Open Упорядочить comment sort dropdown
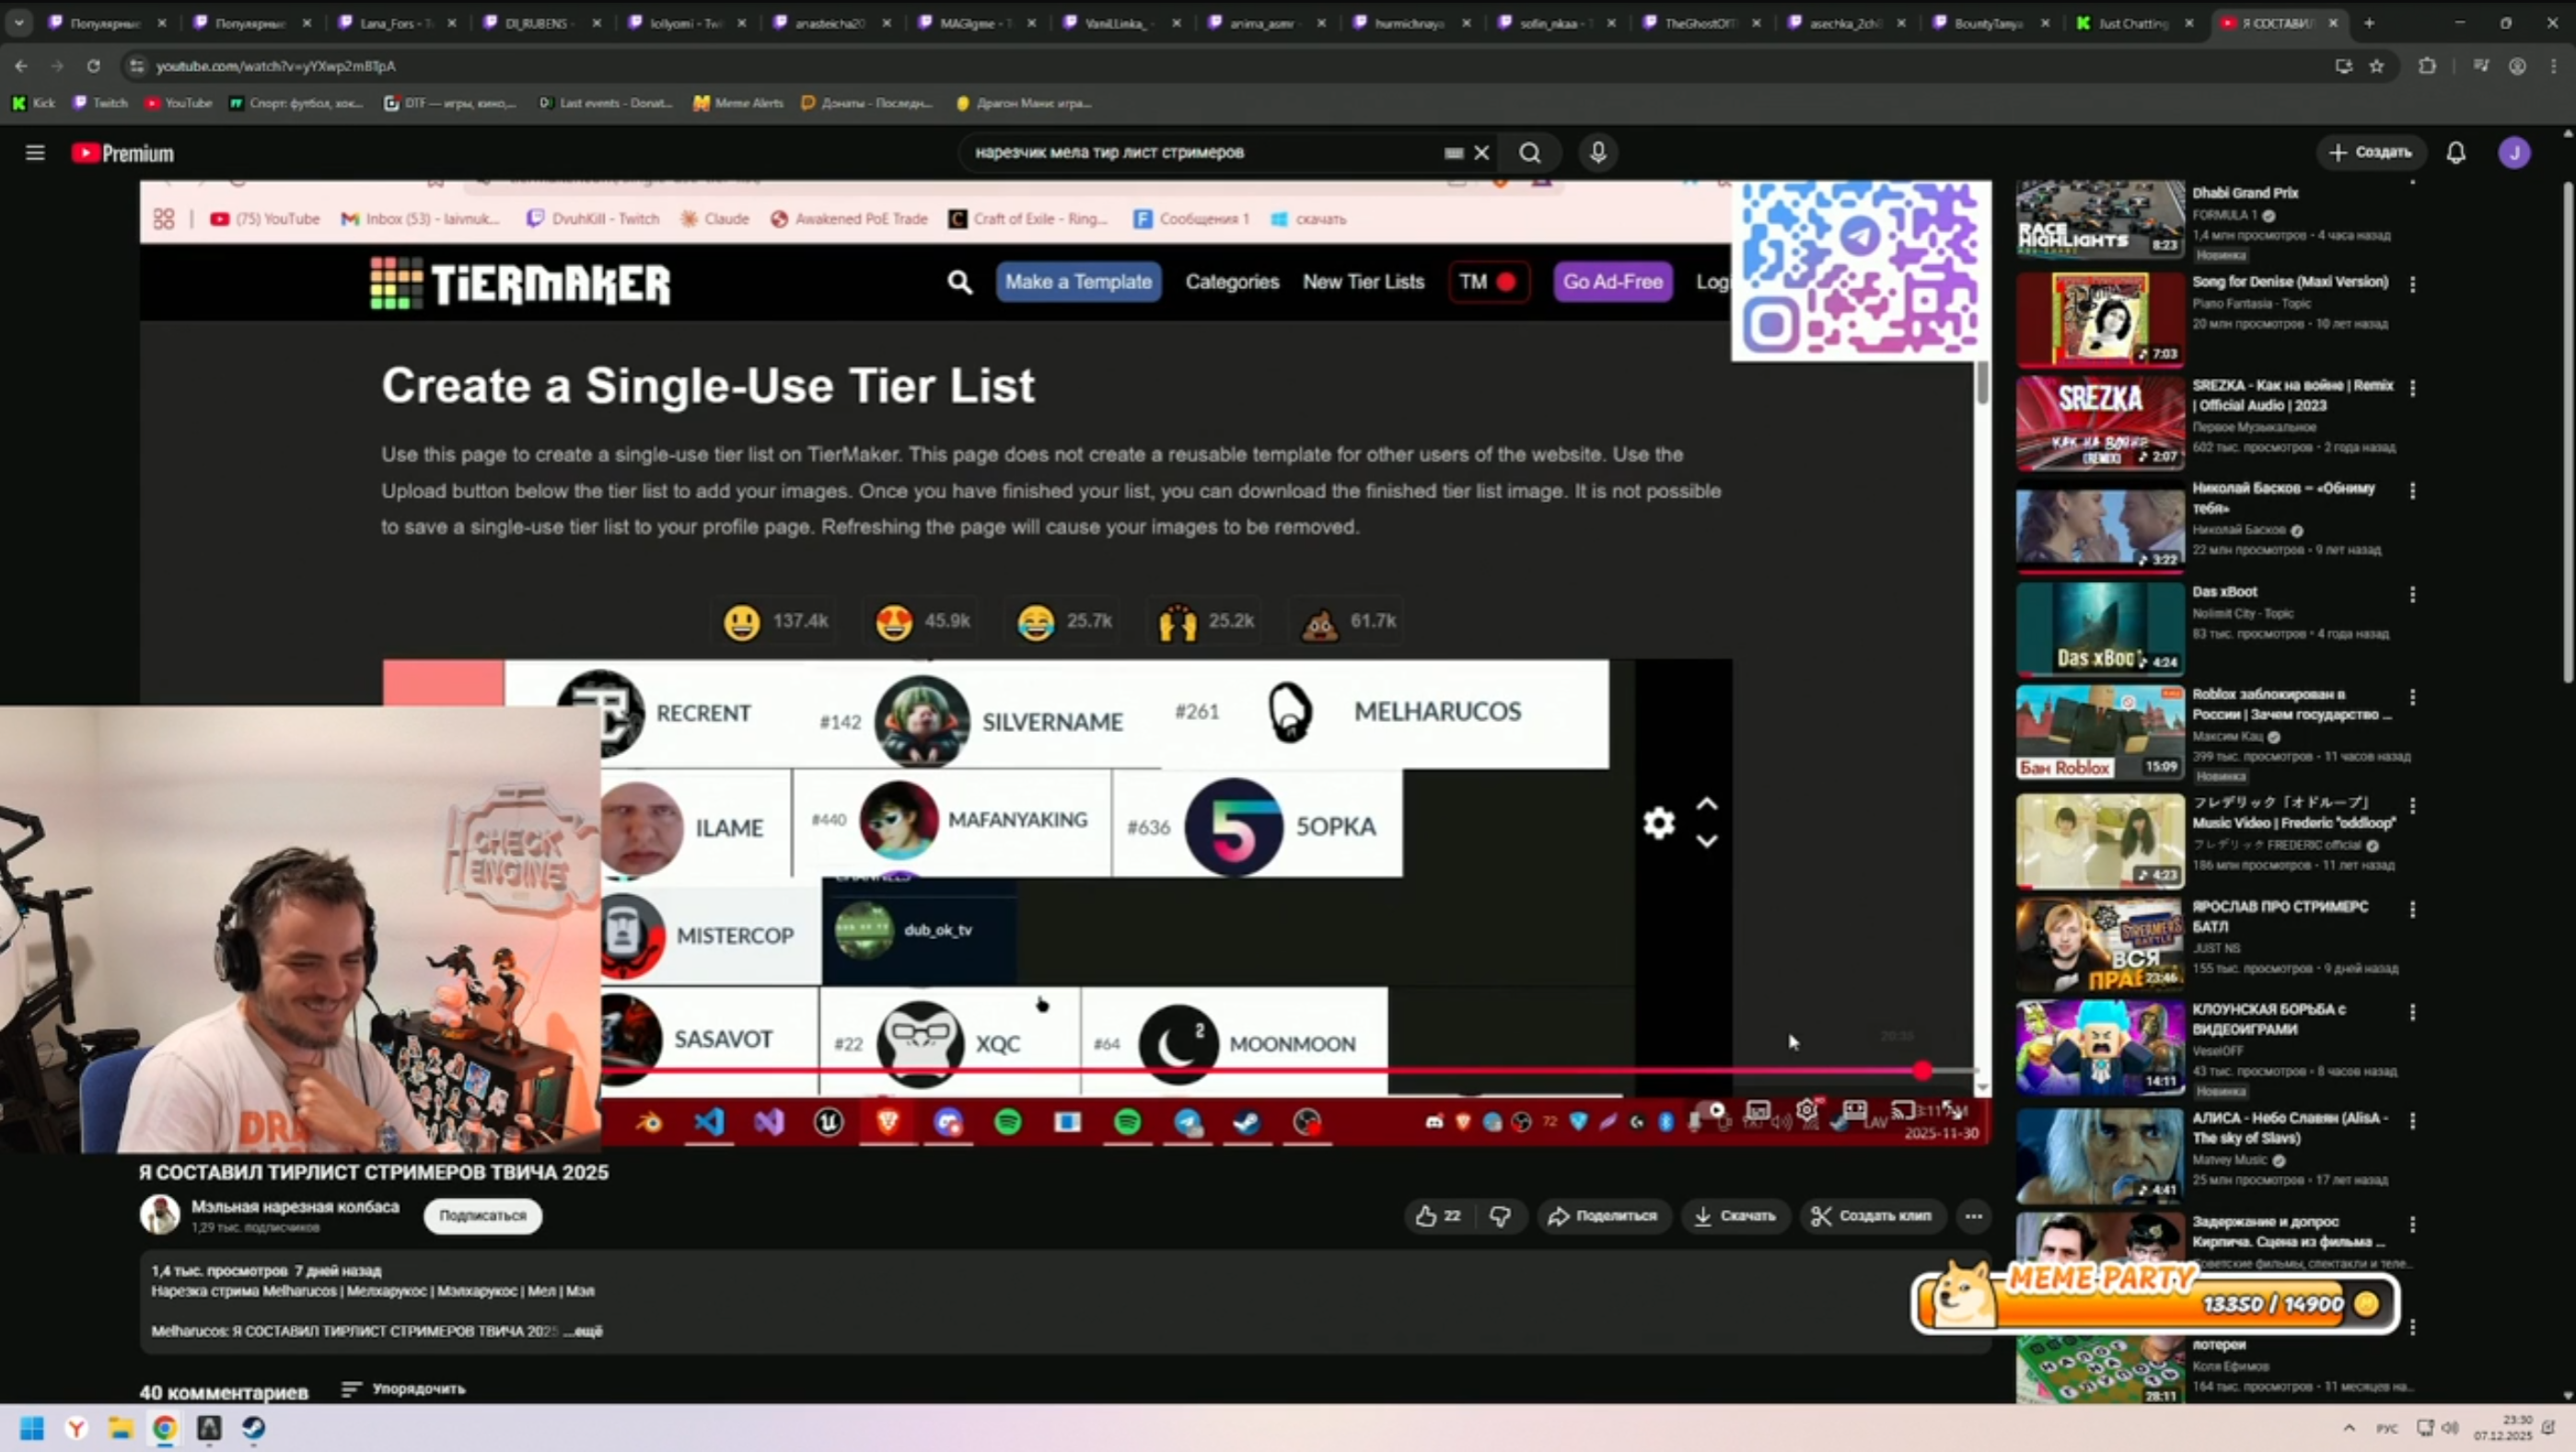This screenshot has width=2576, height=1452. (404, 1389)
